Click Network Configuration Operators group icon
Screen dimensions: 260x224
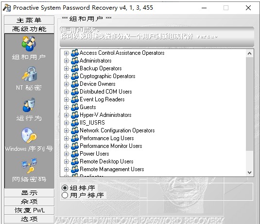coord(75,130)
